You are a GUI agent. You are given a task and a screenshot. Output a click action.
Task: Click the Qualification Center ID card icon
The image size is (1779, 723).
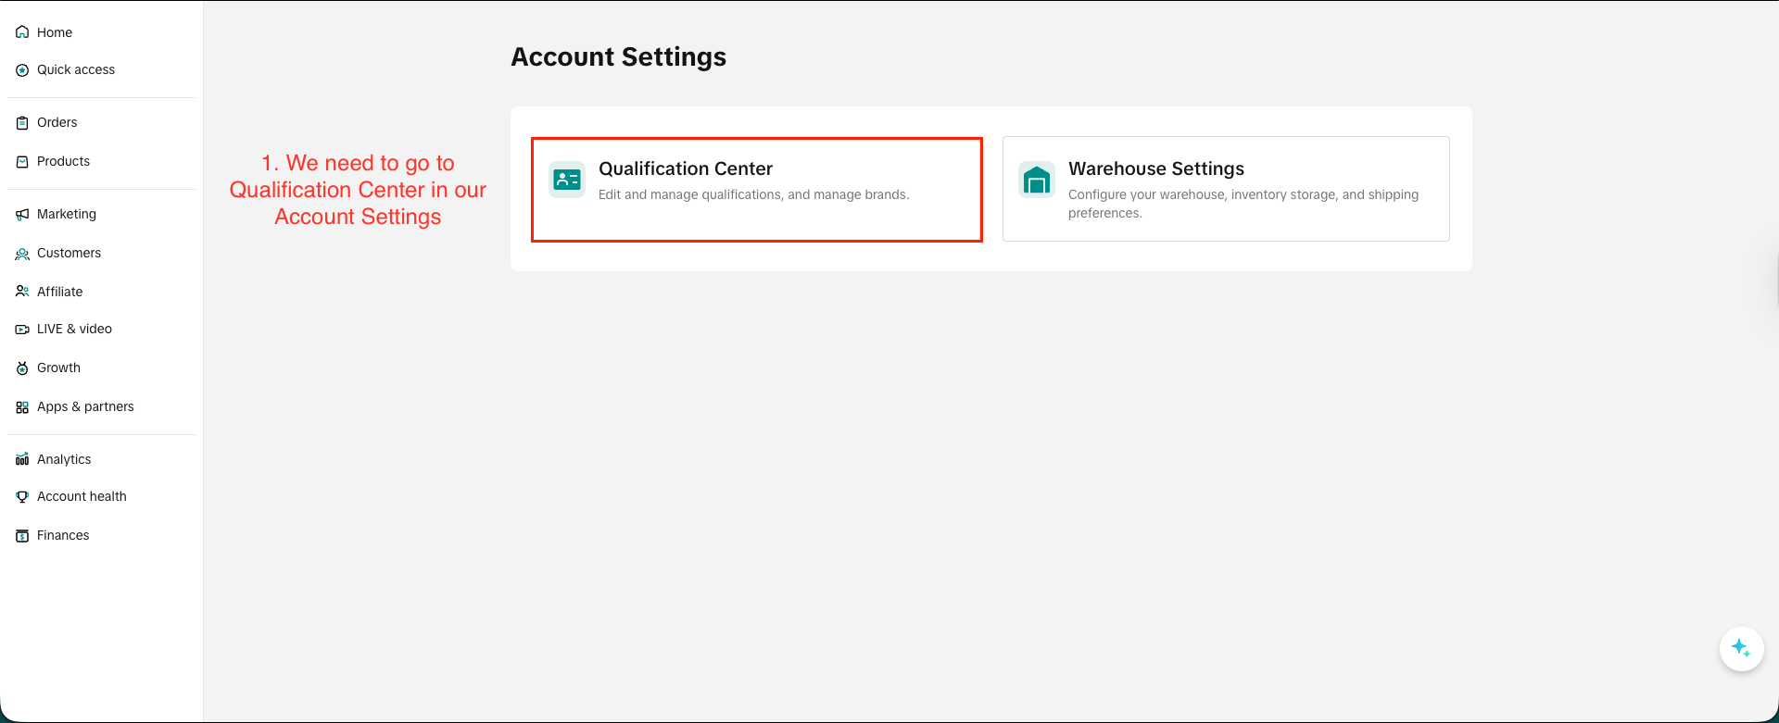tap(567, 180)
